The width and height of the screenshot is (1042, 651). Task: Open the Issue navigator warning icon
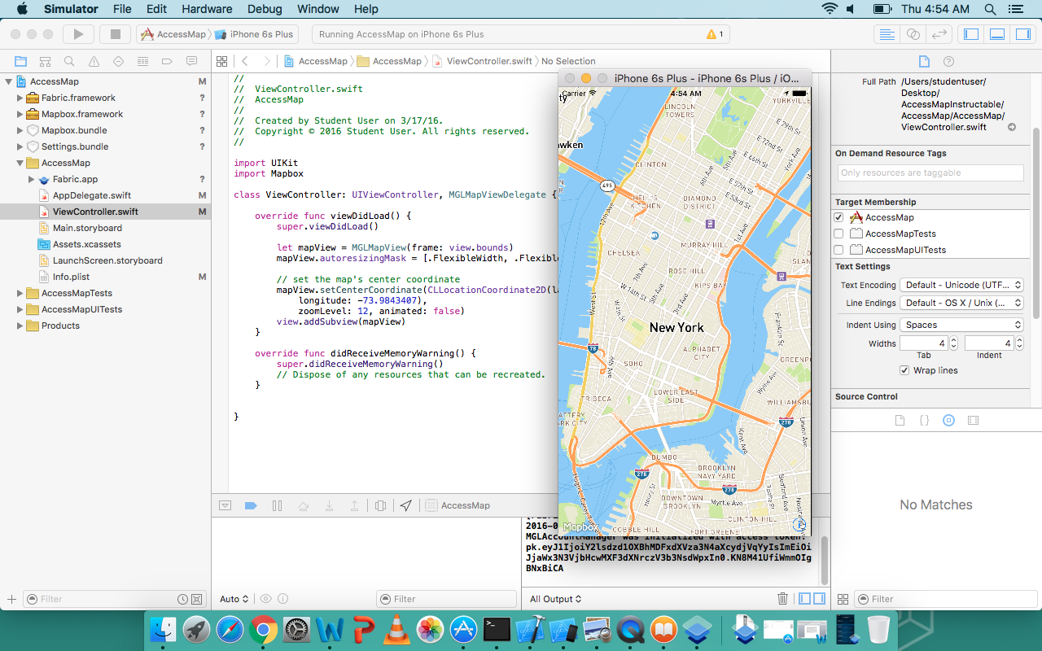pyautogui.click(x=94, y=61)
